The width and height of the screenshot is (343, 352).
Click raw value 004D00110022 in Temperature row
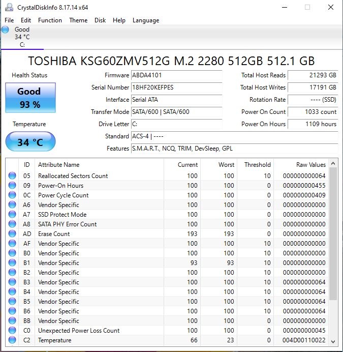point(304,340)
